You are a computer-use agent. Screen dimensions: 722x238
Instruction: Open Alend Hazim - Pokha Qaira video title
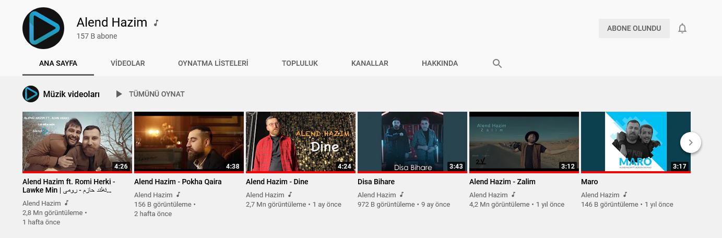(x=177, y=182)
